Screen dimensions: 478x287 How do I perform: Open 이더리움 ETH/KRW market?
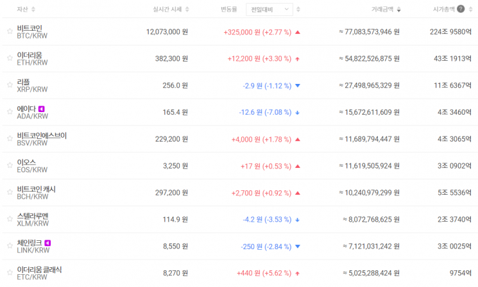[32, 59]
